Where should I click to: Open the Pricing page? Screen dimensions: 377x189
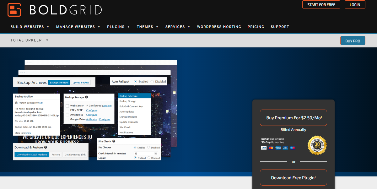[256, 27]
